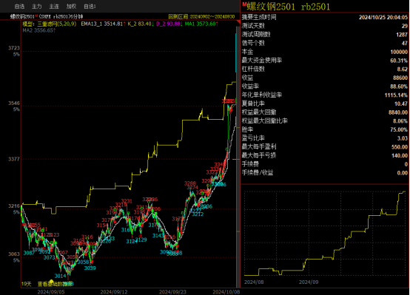Viewport: 410px width, 295px height.
Task: Open the 查看基础数据 link
Action: pos(56,284)
